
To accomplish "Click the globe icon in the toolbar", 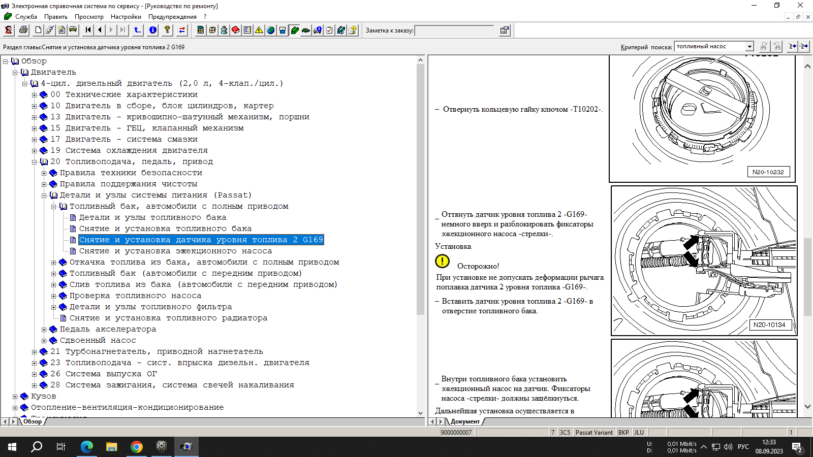I will click(271, 30).
